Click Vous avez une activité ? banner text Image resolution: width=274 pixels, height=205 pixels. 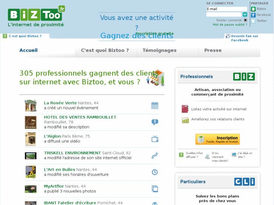click(x=137, y=22)
